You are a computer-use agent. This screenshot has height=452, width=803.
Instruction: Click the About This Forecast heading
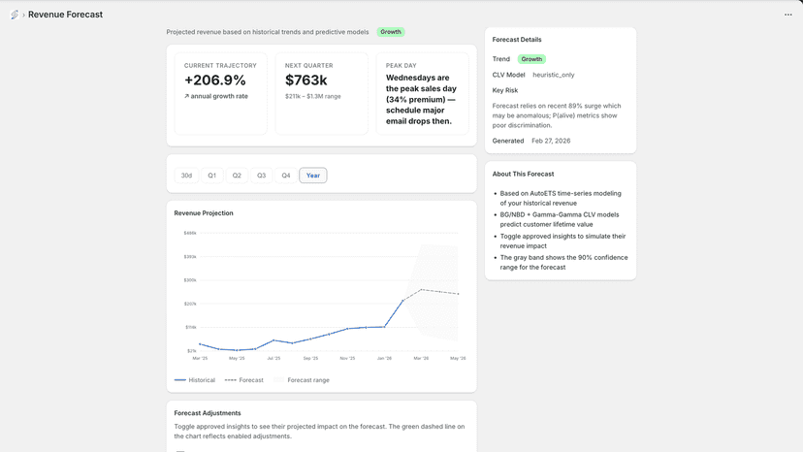click(523, 175)
